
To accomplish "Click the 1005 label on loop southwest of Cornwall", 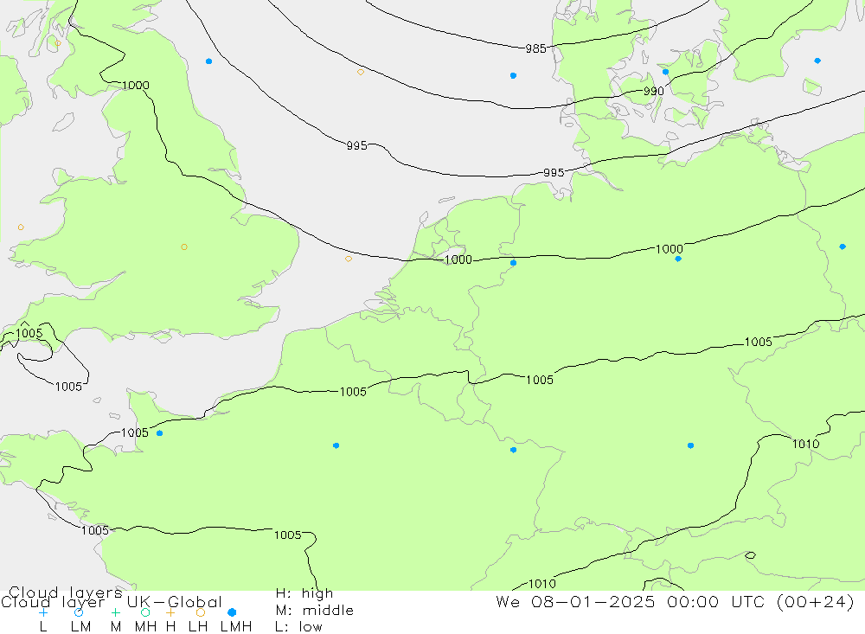I will point(68,387).
